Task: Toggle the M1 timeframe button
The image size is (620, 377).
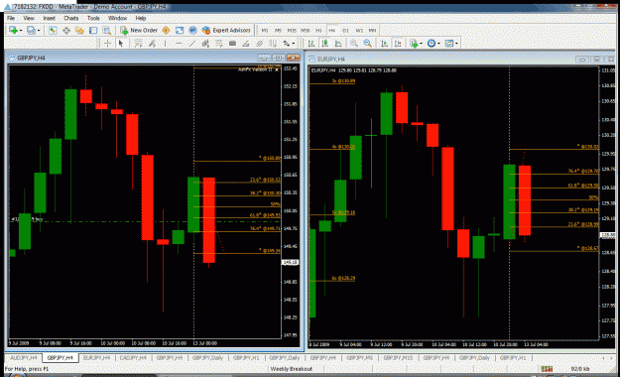Action: point(265,30)
